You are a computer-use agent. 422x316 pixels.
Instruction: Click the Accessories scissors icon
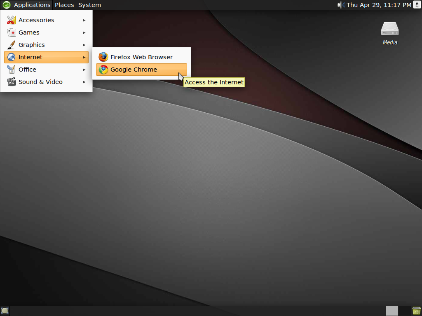[x=11, y=20]
